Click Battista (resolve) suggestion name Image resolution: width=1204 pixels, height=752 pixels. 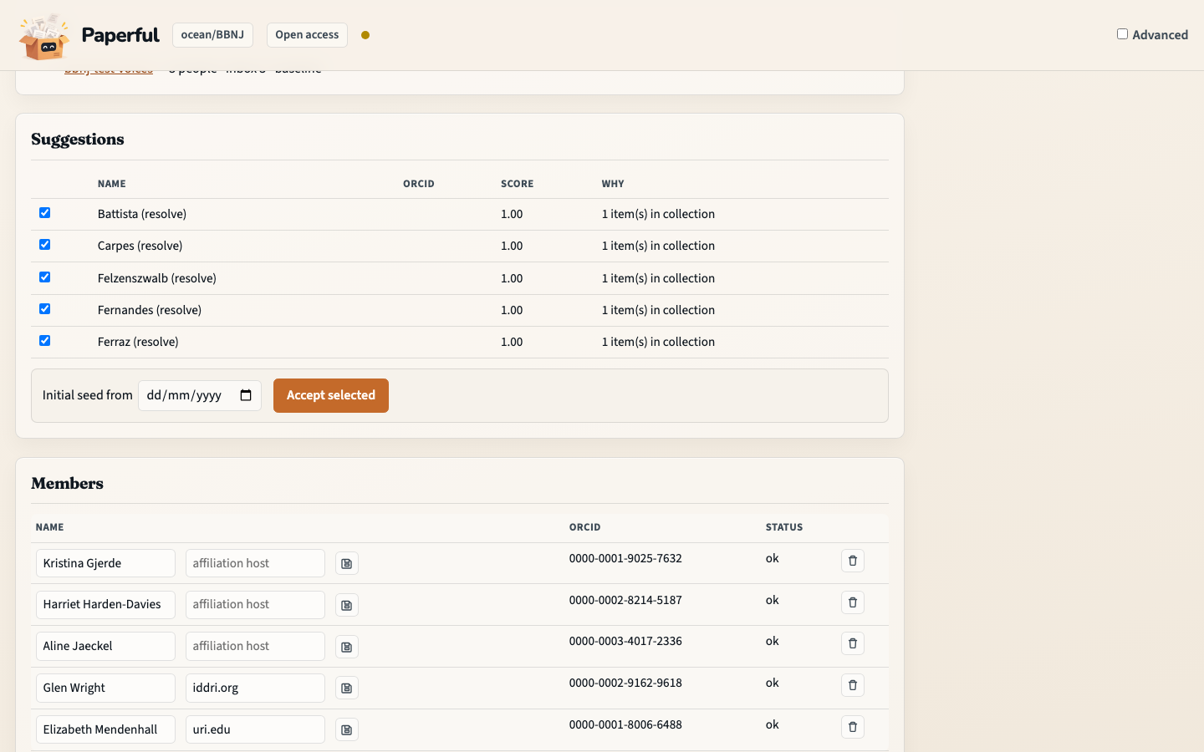click(142, 214)
